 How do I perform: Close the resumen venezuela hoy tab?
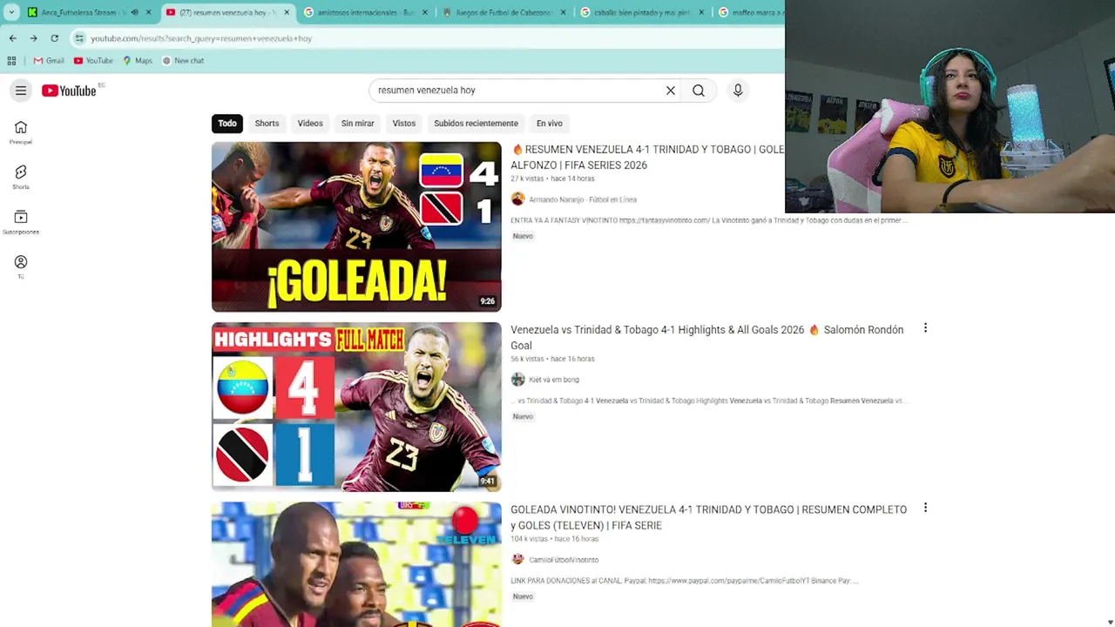287,12
